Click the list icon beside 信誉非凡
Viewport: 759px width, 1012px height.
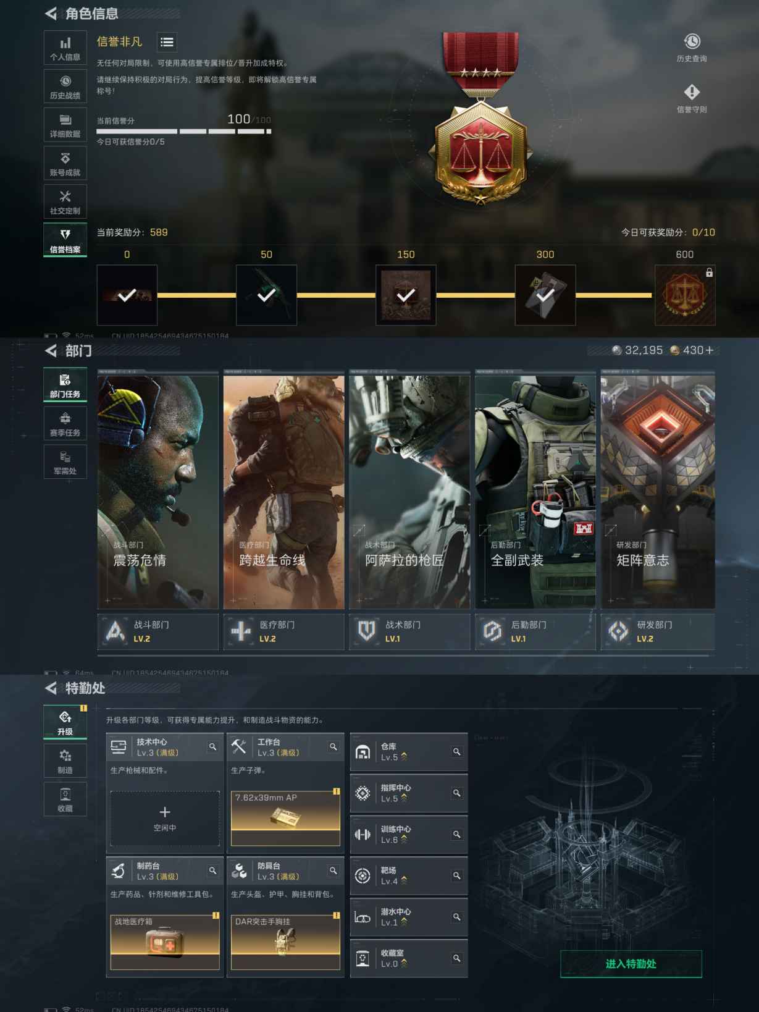(167, 42)
